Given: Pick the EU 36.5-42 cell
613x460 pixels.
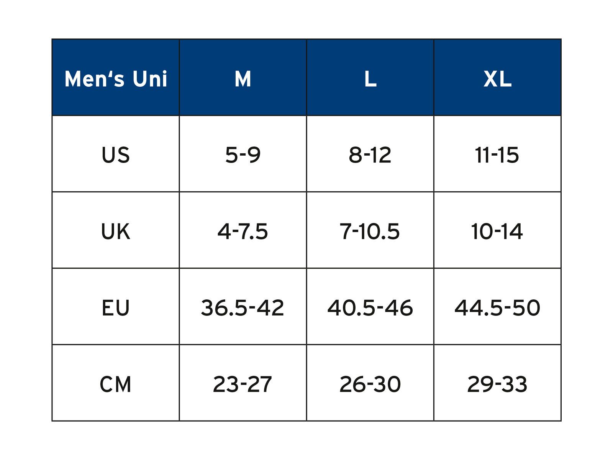Looking at the screenshot, I should pyautogui.click(x=243, y=307).
